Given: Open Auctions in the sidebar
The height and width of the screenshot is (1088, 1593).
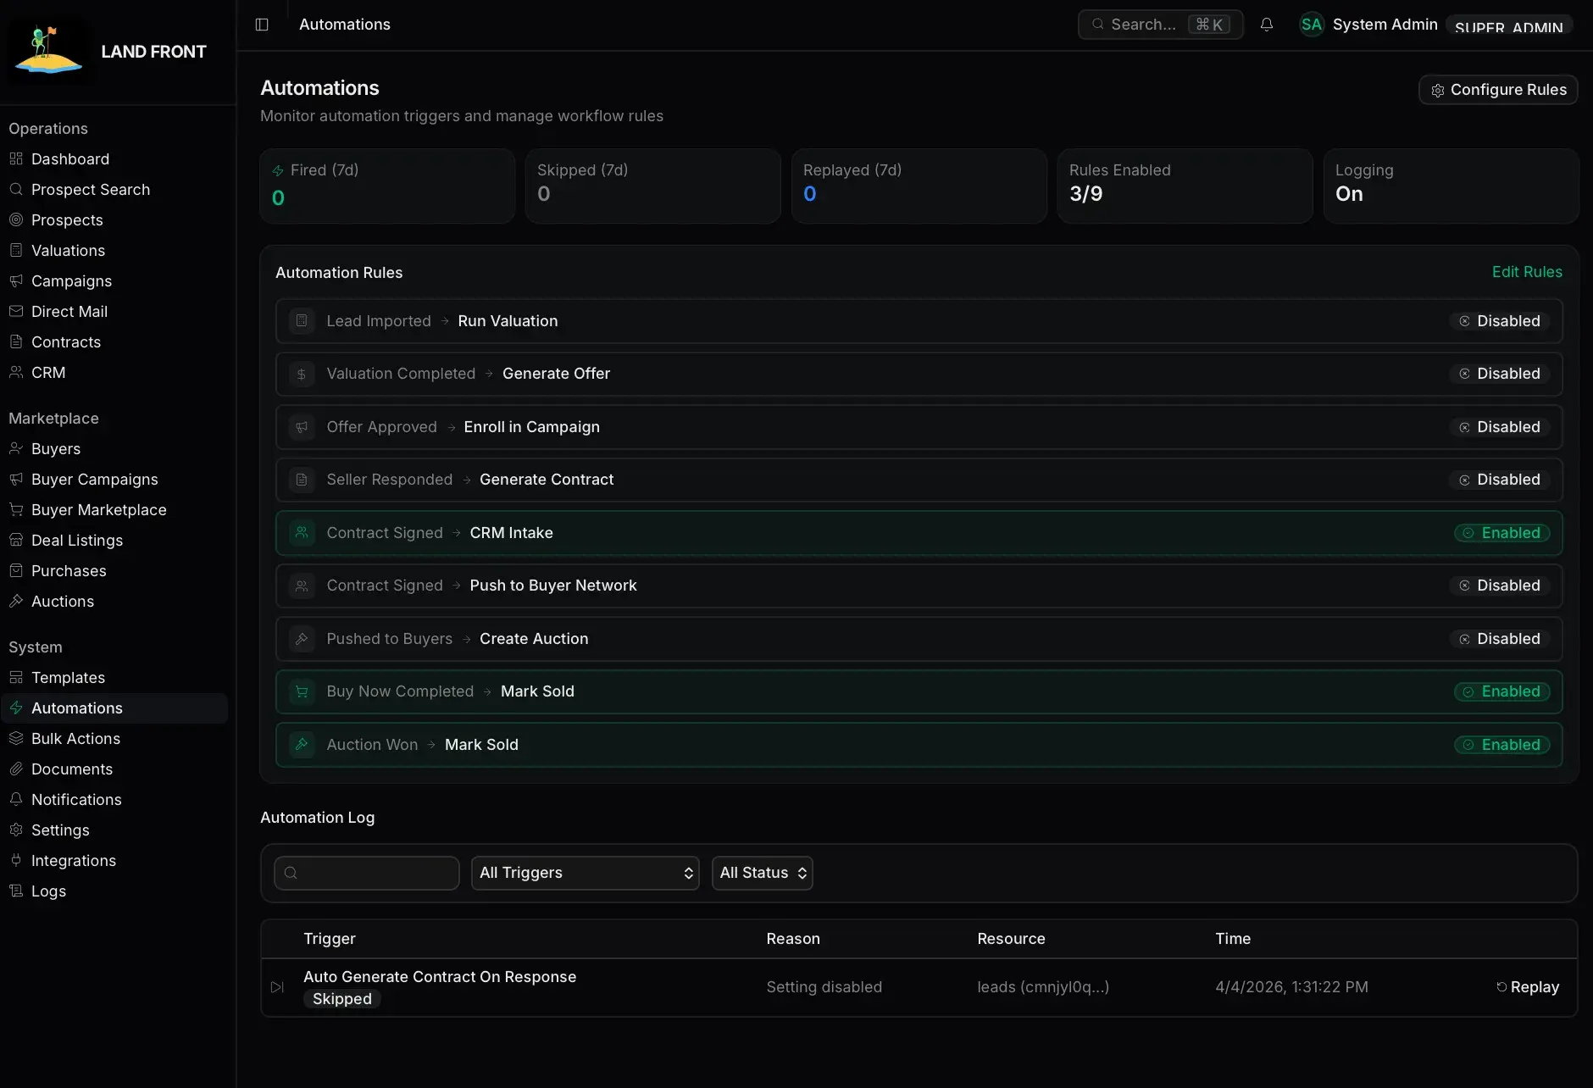Looking at the screenshot, I should point(114,602).
